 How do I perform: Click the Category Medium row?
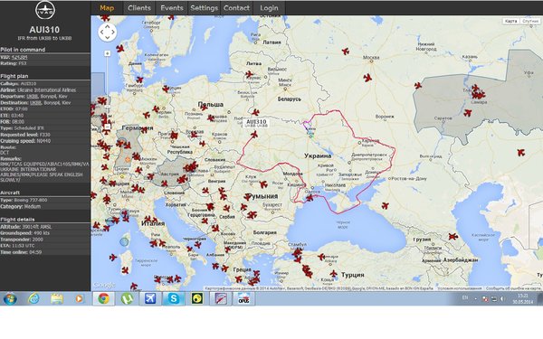coord(45,206)
